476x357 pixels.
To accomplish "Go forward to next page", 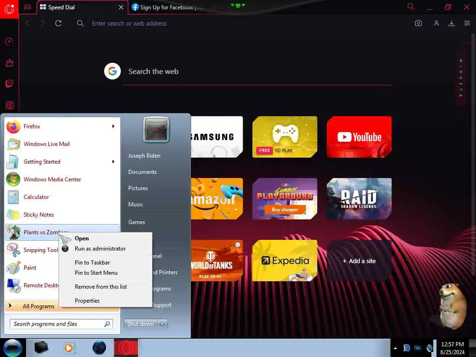I will click(x=42, y=23).
